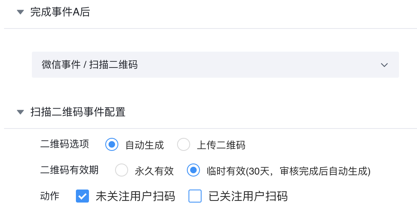
Task: Click the 已关注用户扫码 label text
Action: pyautogui.click(x=248, y=196)
